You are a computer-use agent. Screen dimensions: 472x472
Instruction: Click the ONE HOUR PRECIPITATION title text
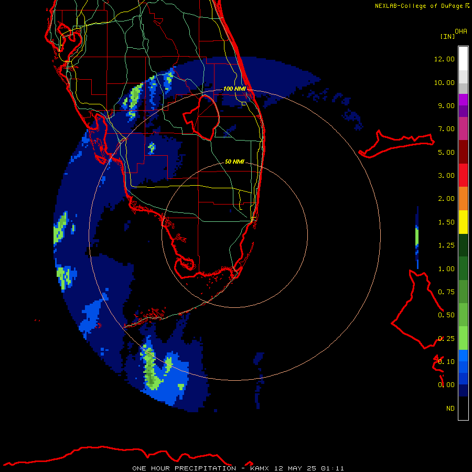pyautogui.click(x=184, y=468)
